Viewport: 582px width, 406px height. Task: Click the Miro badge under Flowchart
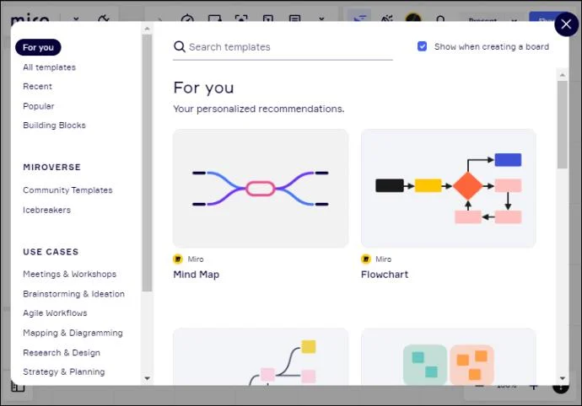pos(366,259)
